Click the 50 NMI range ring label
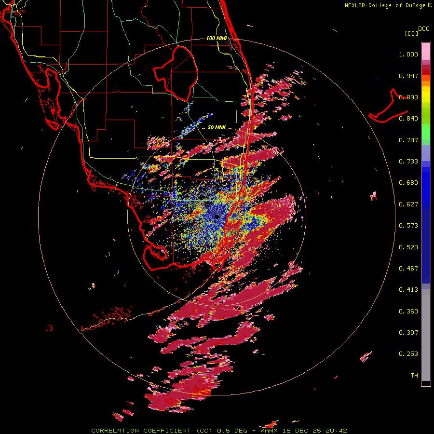The width and height of the screenshot is (434, 434). tap(217, 127)
